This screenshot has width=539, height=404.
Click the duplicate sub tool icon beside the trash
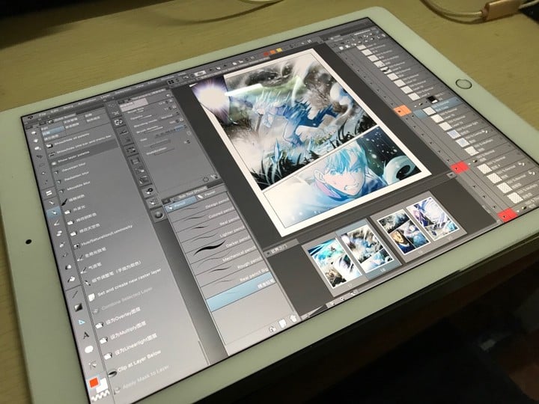pos(282,323)
